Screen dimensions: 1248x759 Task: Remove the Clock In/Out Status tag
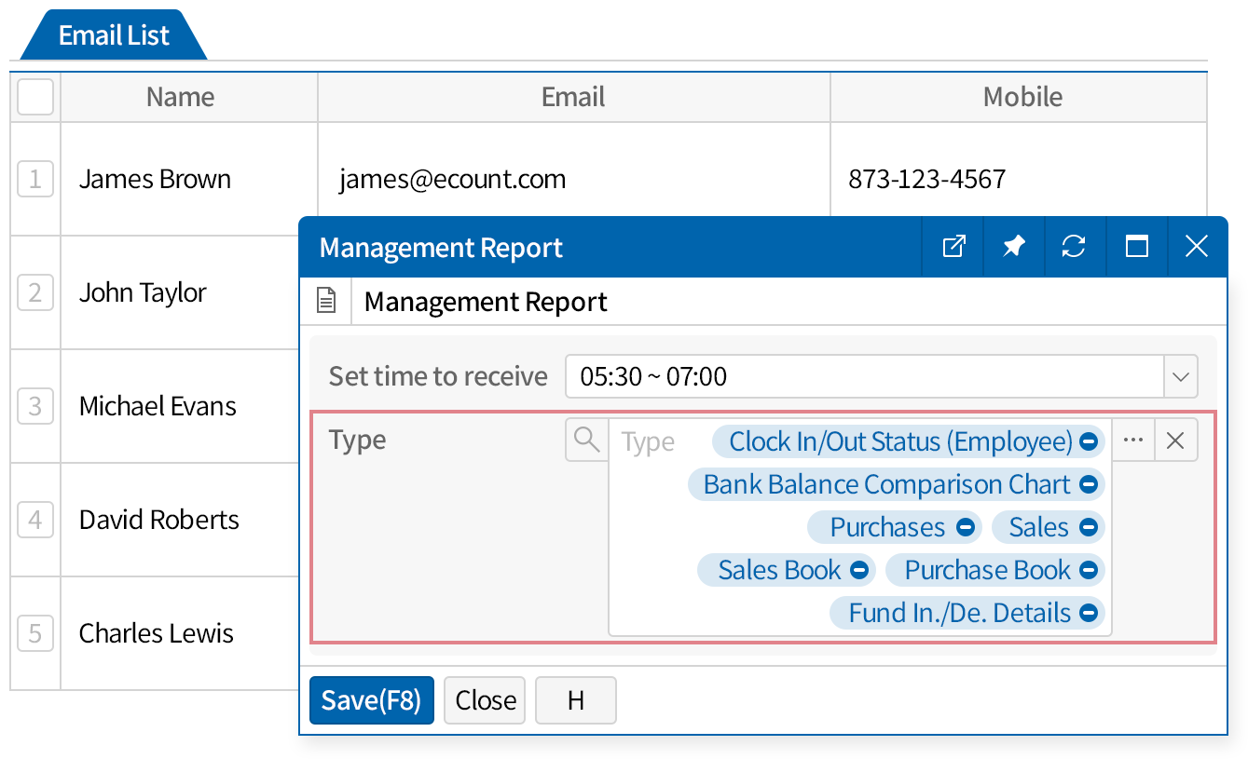point(1088,442)
